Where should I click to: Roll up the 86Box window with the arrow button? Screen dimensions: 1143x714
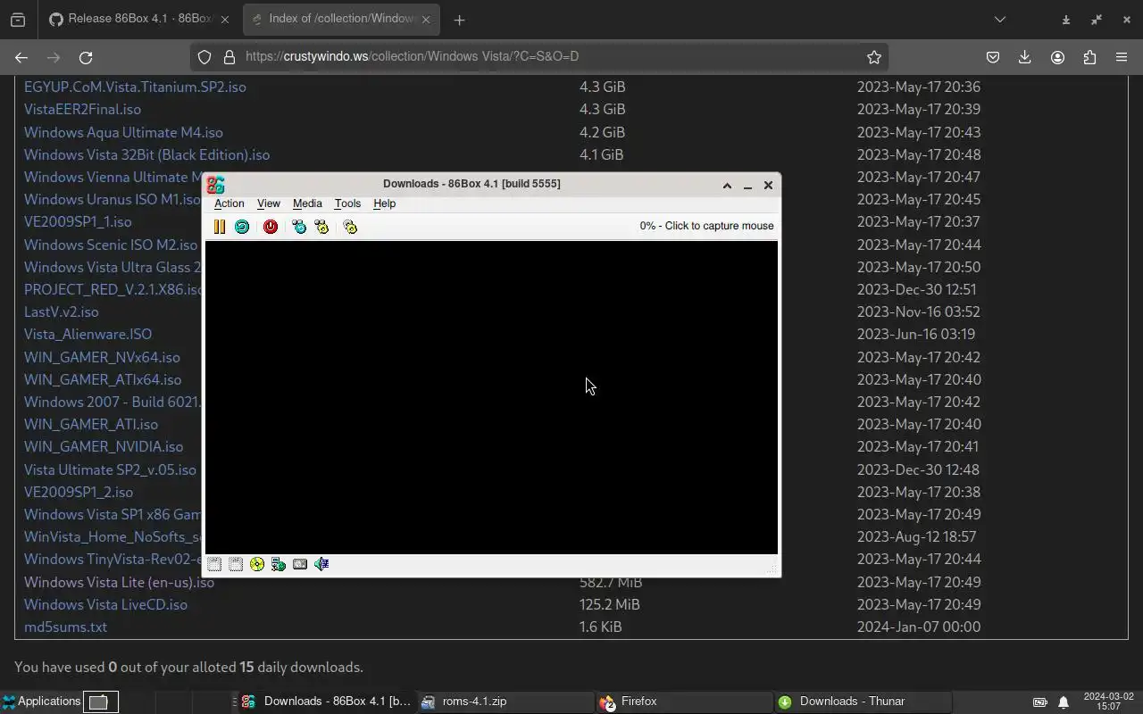click(727, 186)
